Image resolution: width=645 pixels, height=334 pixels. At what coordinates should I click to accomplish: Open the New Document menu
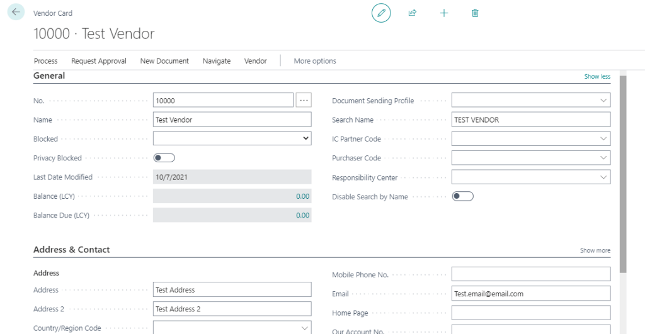(164, 61)
